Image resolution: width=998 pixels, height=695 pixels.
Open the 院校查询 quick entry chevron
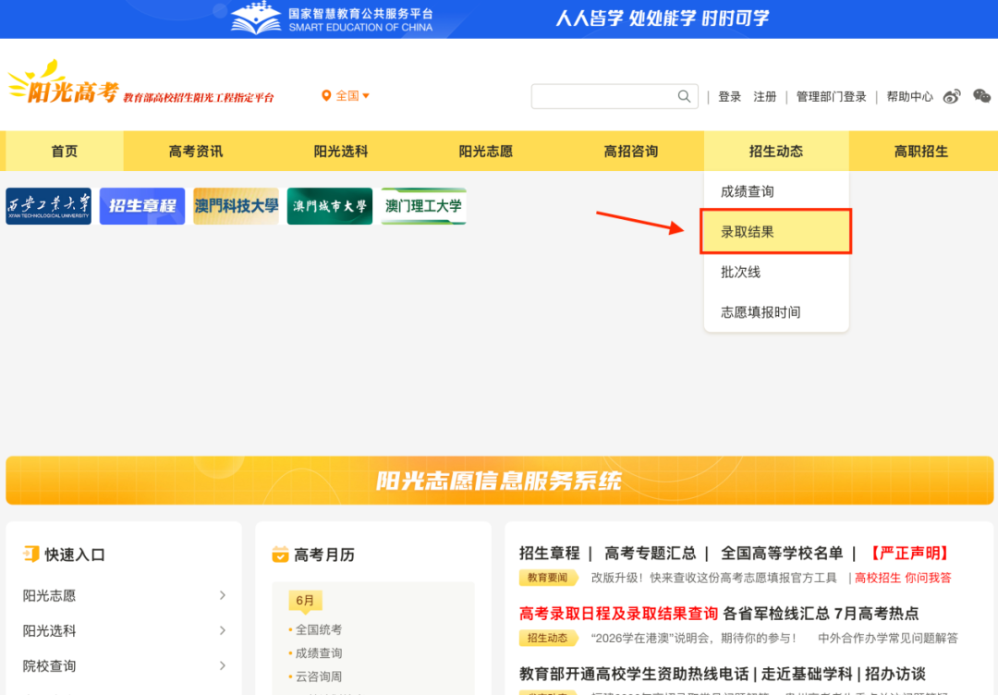(x=222, y=665)
